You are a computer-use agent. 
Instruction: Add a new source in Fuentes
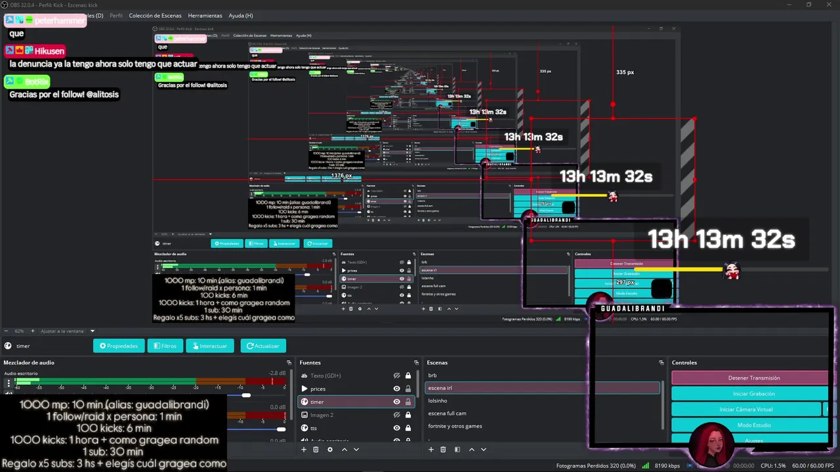(x=303, y=450)
